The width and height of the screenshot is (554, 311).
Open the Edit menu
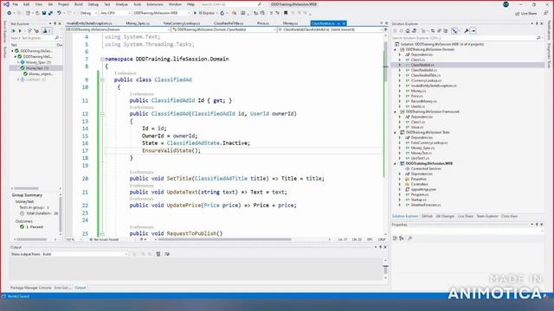click(27, 4)
